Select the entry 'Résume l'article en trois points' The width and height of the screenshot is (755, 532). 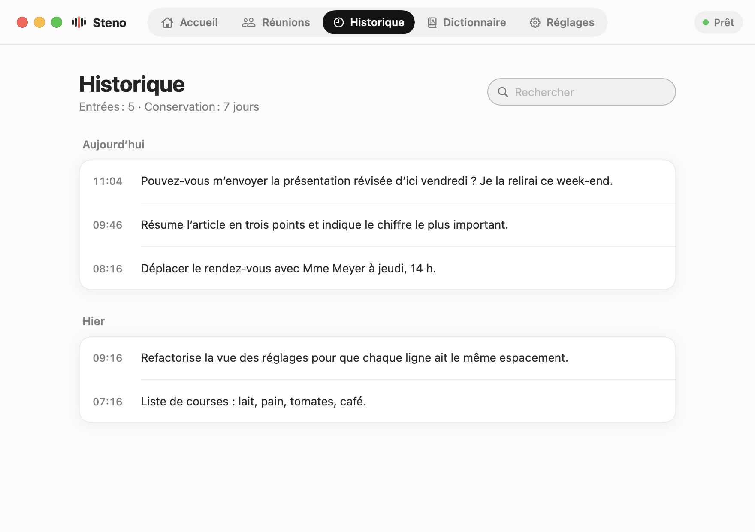pos(377,225)
